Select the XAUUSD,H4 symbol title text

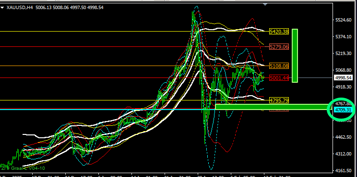click(x=19, y=8)
